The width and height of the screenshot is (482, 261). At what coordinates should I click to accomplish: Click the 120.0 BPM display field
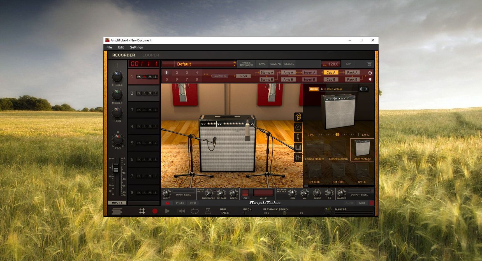tap(331, 64)
